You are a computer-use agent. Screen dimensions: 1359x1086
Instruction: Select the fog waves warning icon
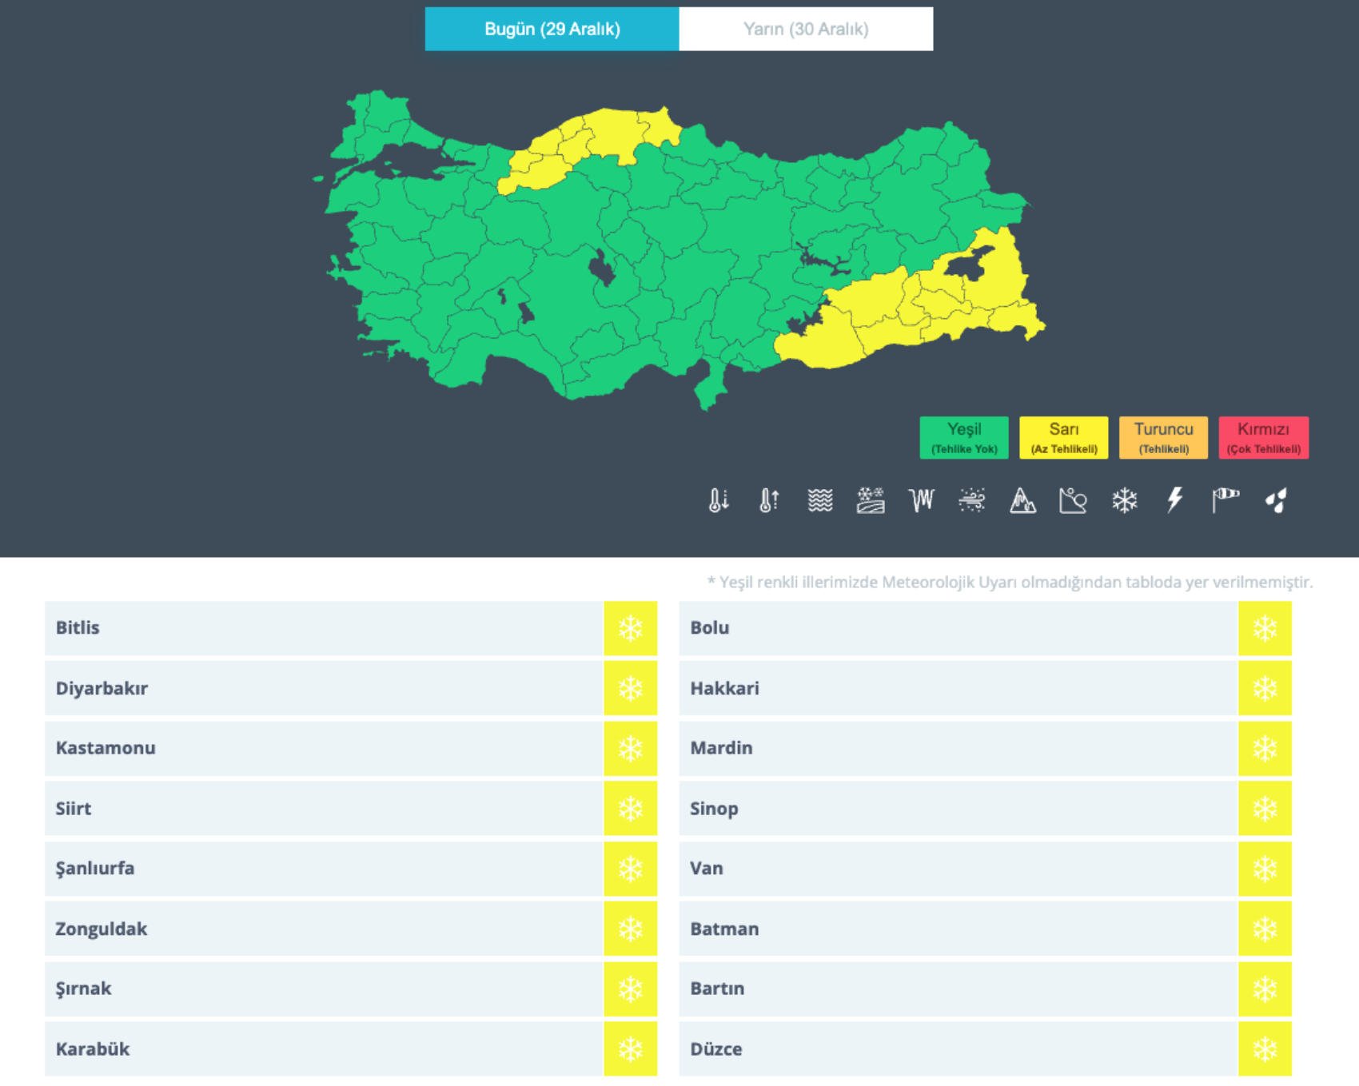point(820,500)
